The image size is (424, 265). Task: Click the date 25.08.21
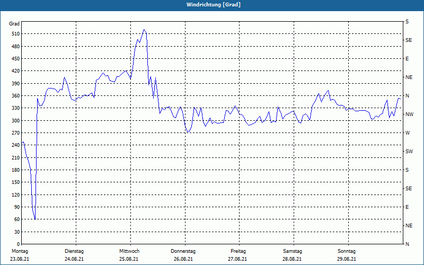click(129, 259)
